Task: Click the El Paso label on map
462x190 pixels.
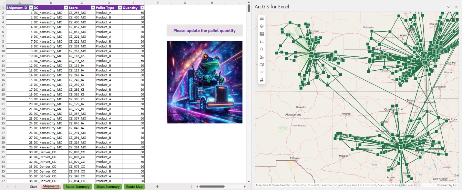Action: point(295,158)
